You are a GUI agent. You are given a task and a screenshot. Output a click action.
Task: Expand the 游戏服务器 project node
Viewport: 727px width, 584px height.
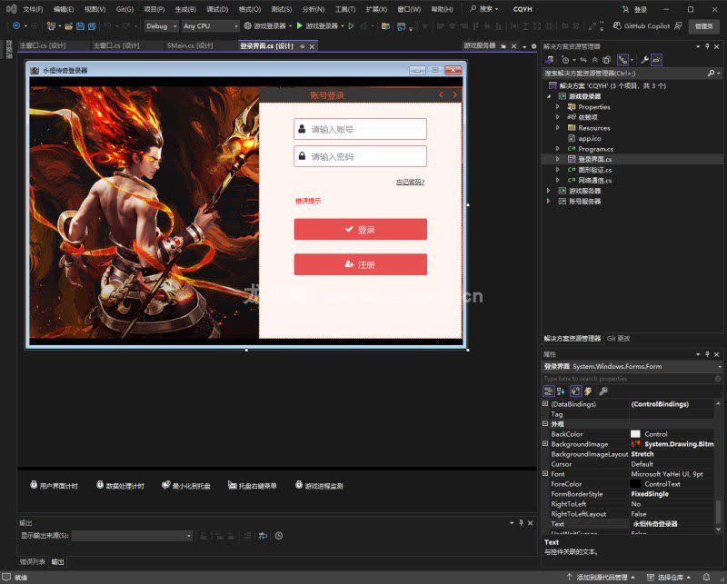(548, 191)
